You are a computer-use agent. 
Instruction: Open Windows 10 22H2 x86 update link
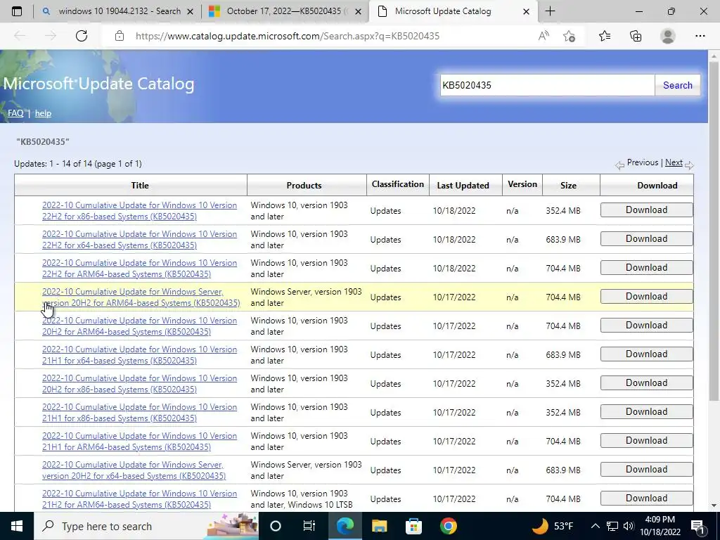(x=140, y=211)
